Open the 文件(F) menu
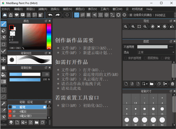The height and width of the screenshot is (129, 176). coord(5,9)
